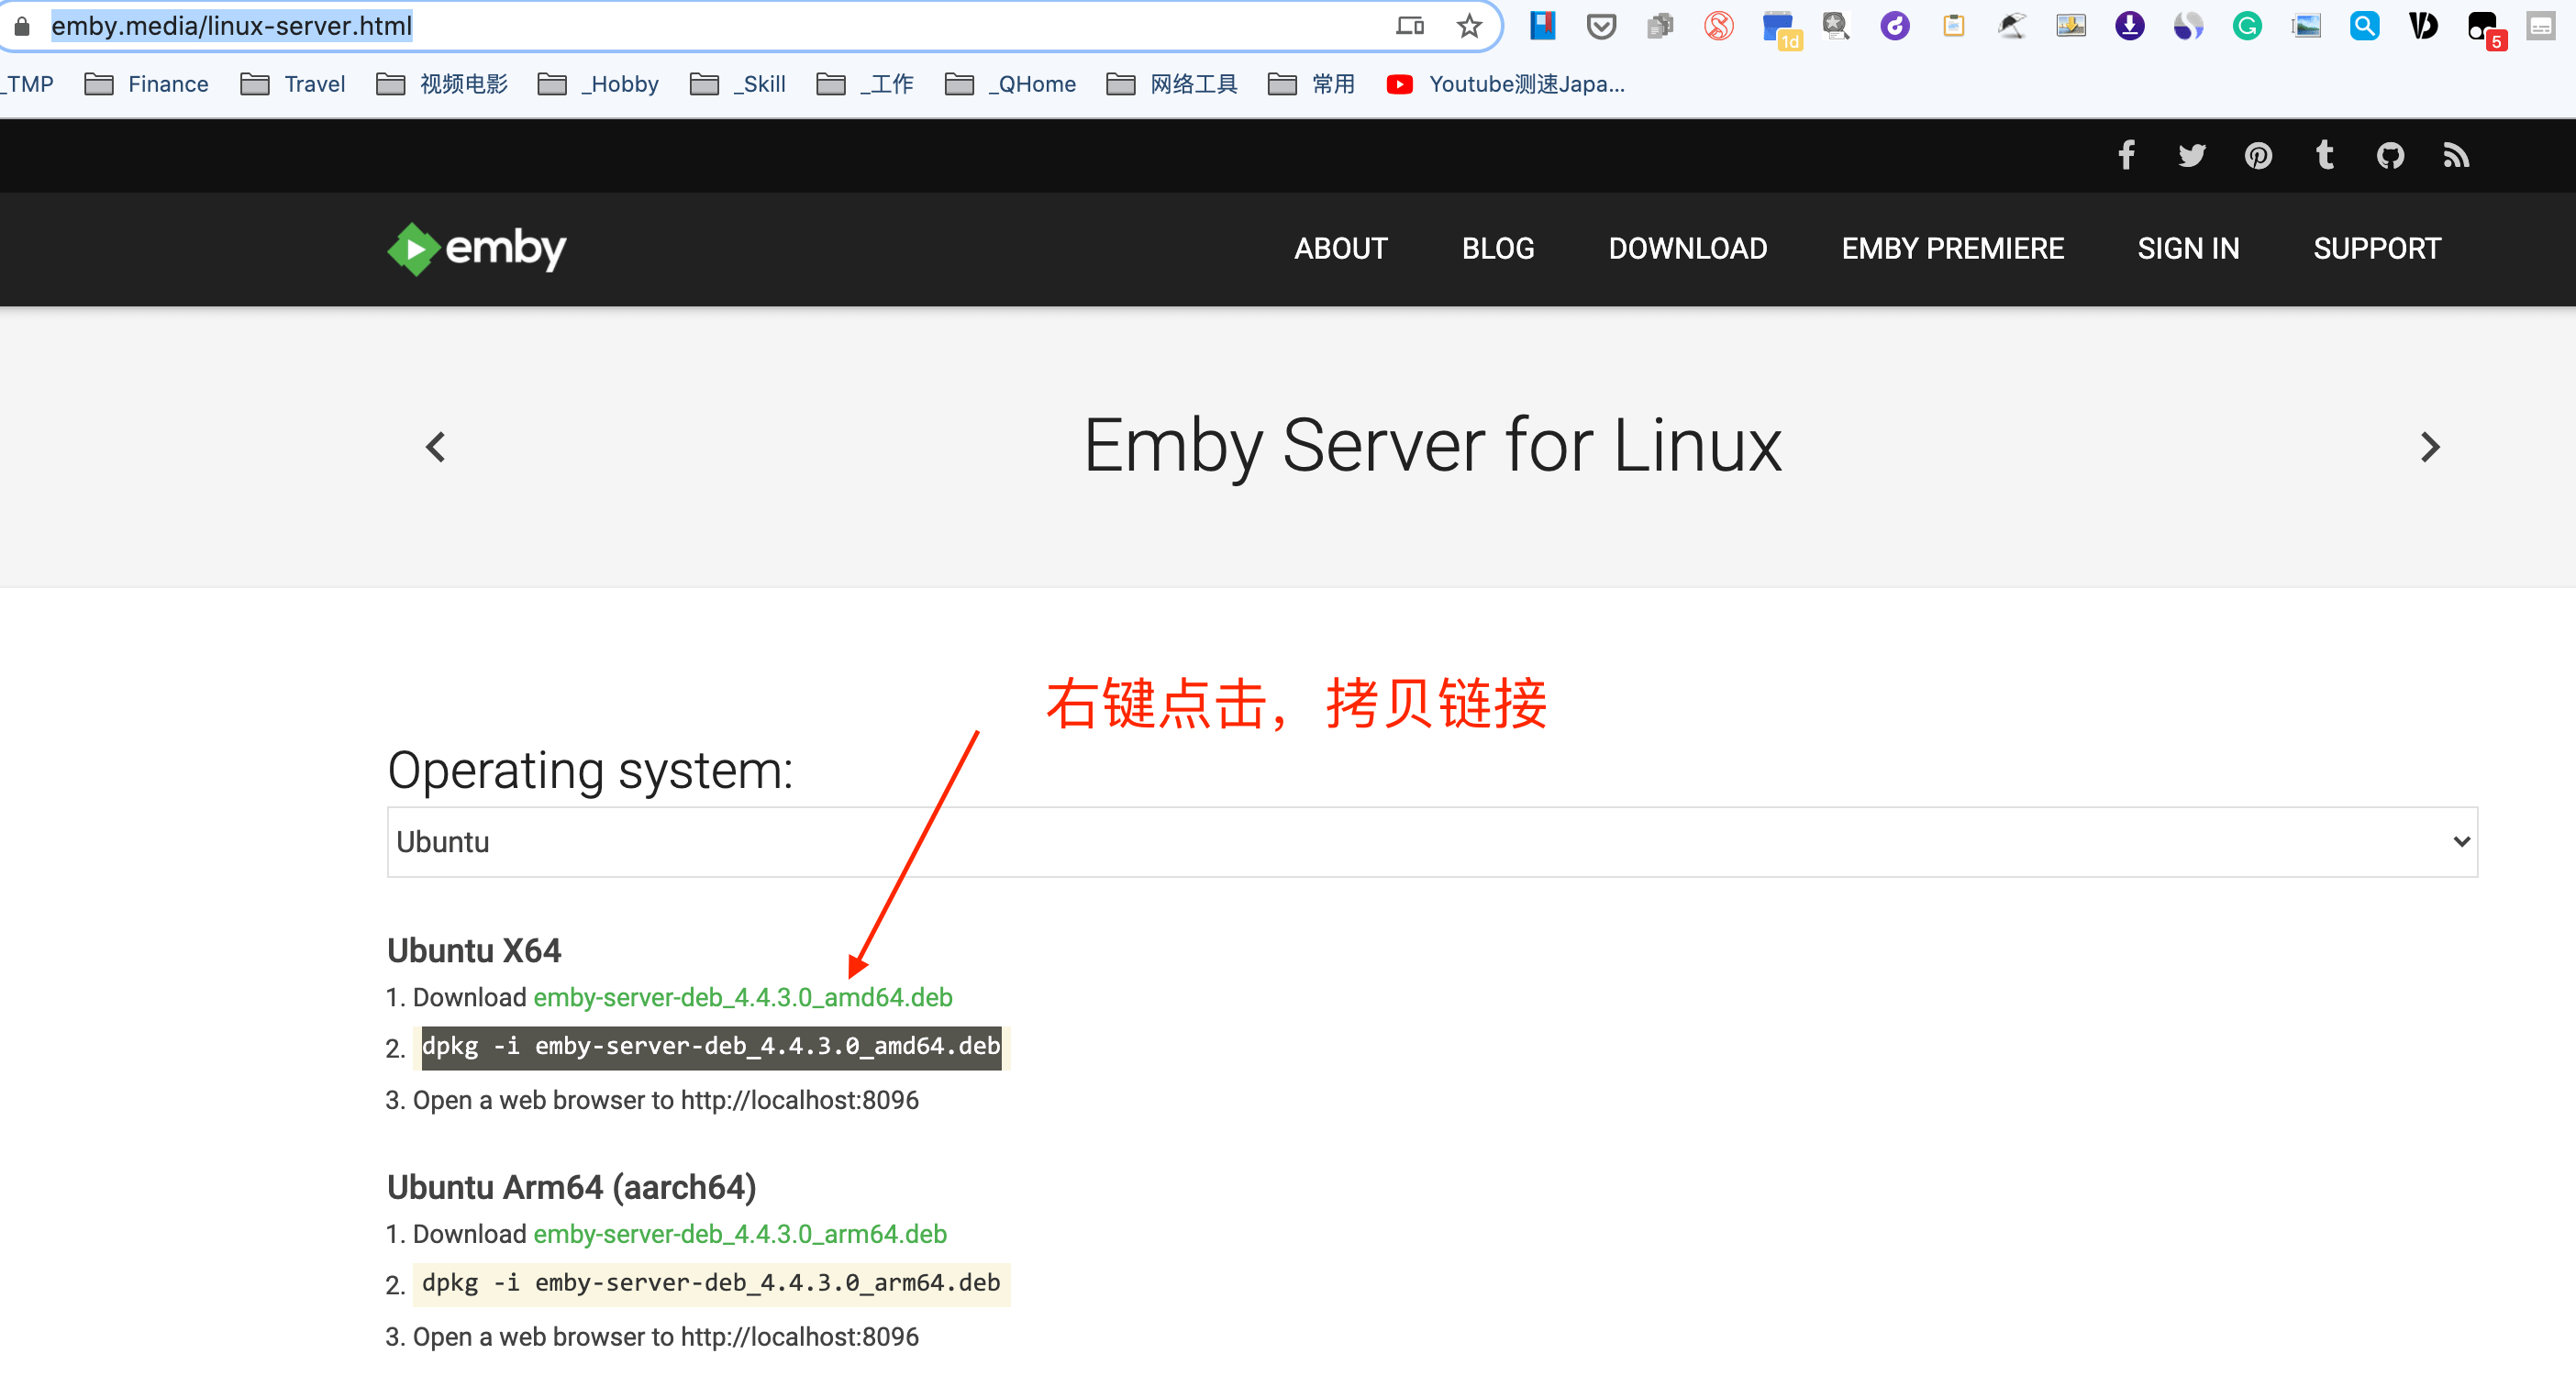The height and width of the screenshot is (1387, 2576).
Task: Click the Emby Server for Linux title
Action: [1433, 446]
